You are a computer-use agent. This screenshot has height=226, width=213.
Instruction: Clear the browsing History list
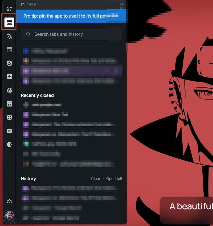[96, 179]
